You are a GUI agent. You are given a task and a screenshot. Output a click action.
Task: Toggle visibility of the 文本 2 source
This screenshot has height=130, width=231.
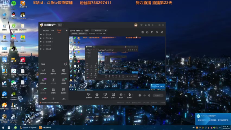pos(41,42)
